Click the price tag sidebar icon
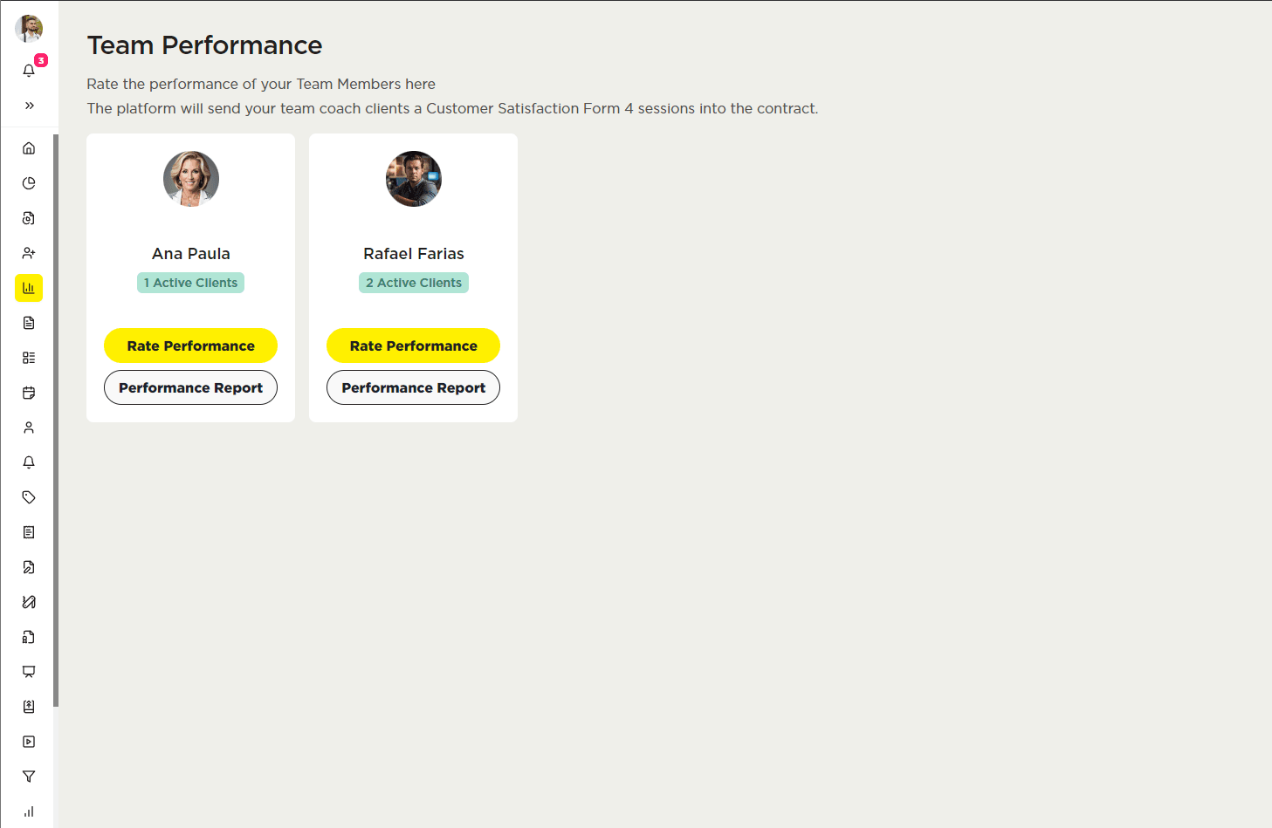Viewport: 1272px width, 828px height. pos(29,497)
